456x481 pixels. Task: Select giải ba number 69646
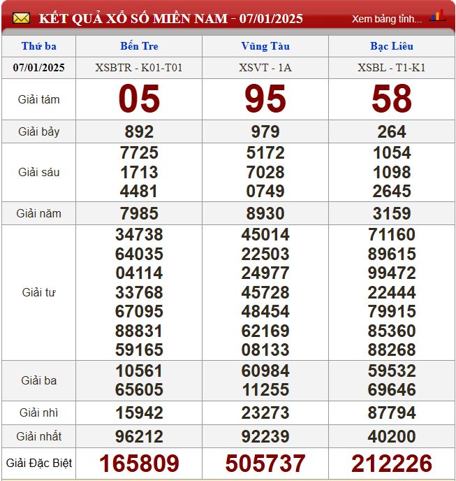pyautogui.click(x=392, y=389)
